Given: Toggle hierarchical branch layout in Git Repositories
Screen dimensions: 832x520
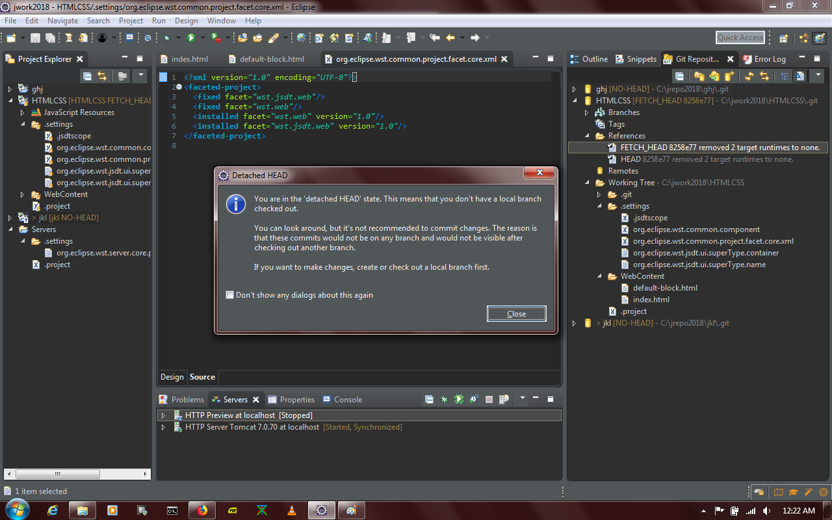Looking at the screenshot, I should (785, 77).
